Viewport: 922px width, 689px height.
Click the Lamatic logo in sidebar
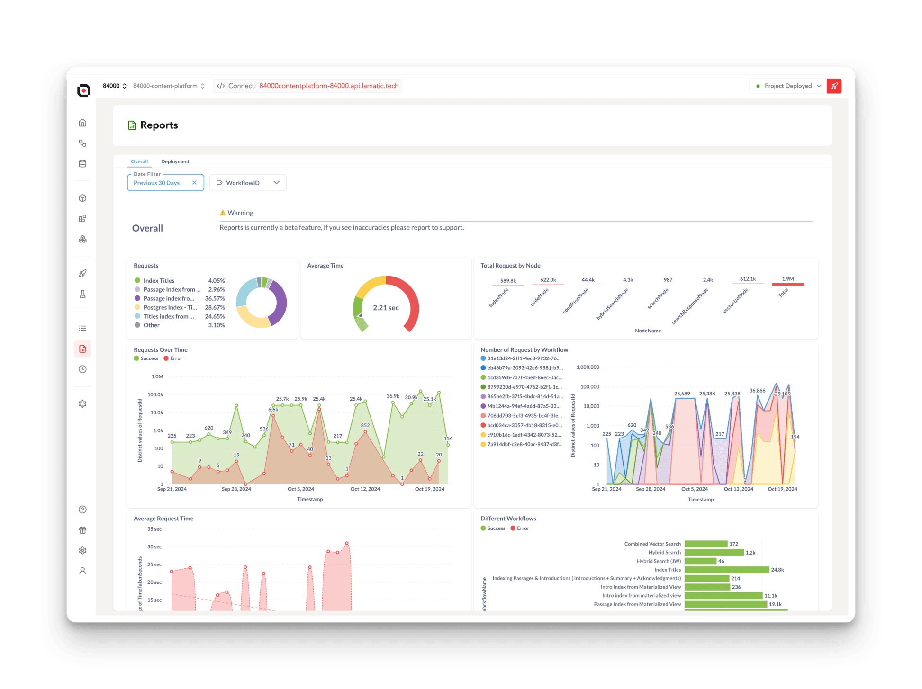83,90
